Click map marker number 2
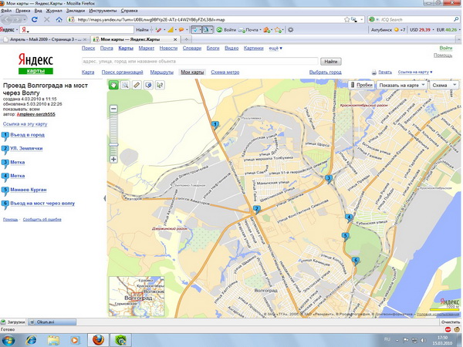 coord(257,209)
